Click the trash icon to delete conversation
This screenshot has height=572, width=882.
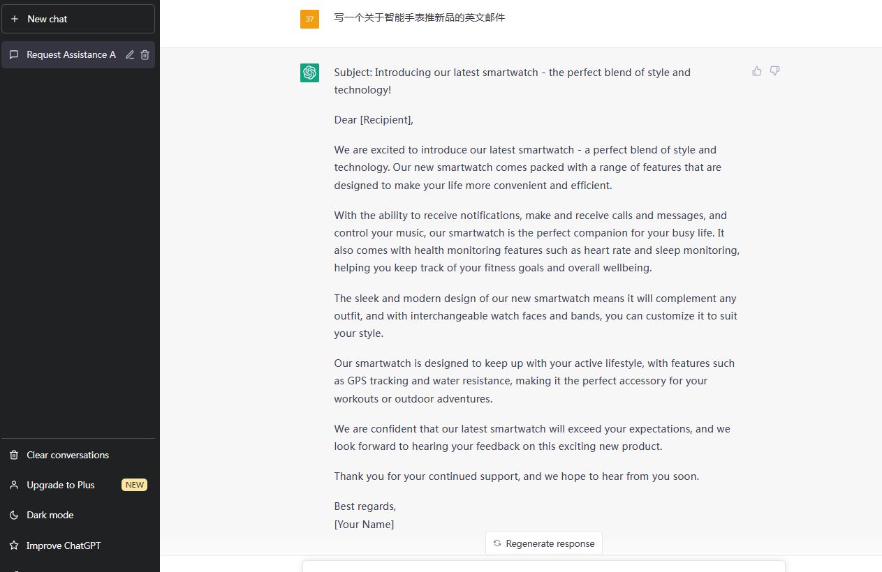(145, 54)
